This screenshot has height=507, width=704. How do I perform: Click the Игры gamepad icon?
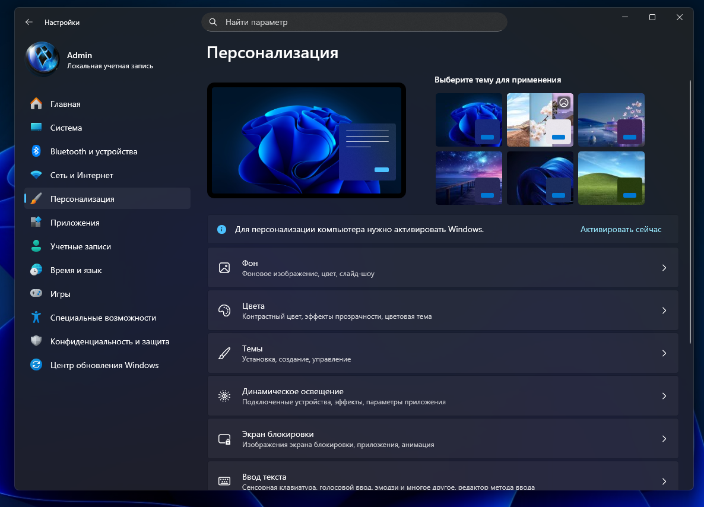[36, 294]
